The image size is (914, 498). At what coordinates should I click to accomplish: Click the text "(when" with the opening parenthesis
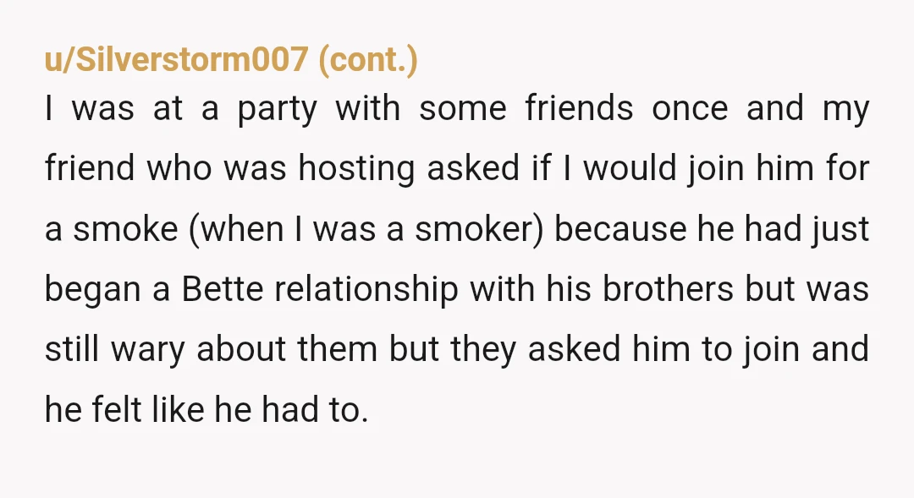(x=237, y=229)
